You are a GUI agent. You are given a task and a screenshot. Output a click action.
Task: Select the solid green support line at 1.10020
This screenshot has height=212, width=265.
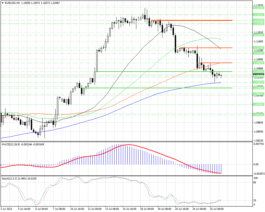pyautogui.click(x=156, y=88)
